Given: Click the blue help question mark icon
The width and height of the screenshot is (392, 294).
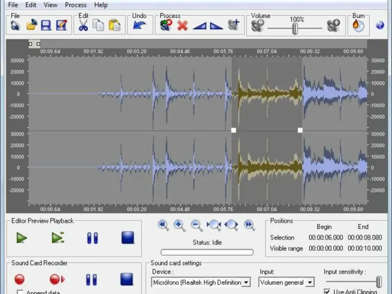Looking at the screenshot, I should click(x=379, y=25).
